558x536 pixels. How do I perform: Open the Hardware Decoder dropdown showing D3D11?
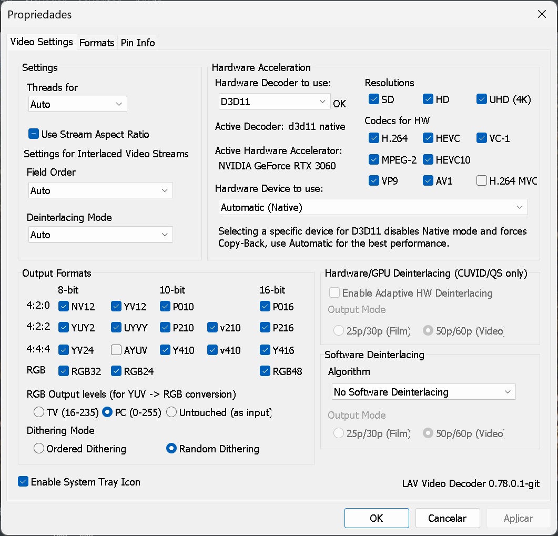click(x=274, y=102)
